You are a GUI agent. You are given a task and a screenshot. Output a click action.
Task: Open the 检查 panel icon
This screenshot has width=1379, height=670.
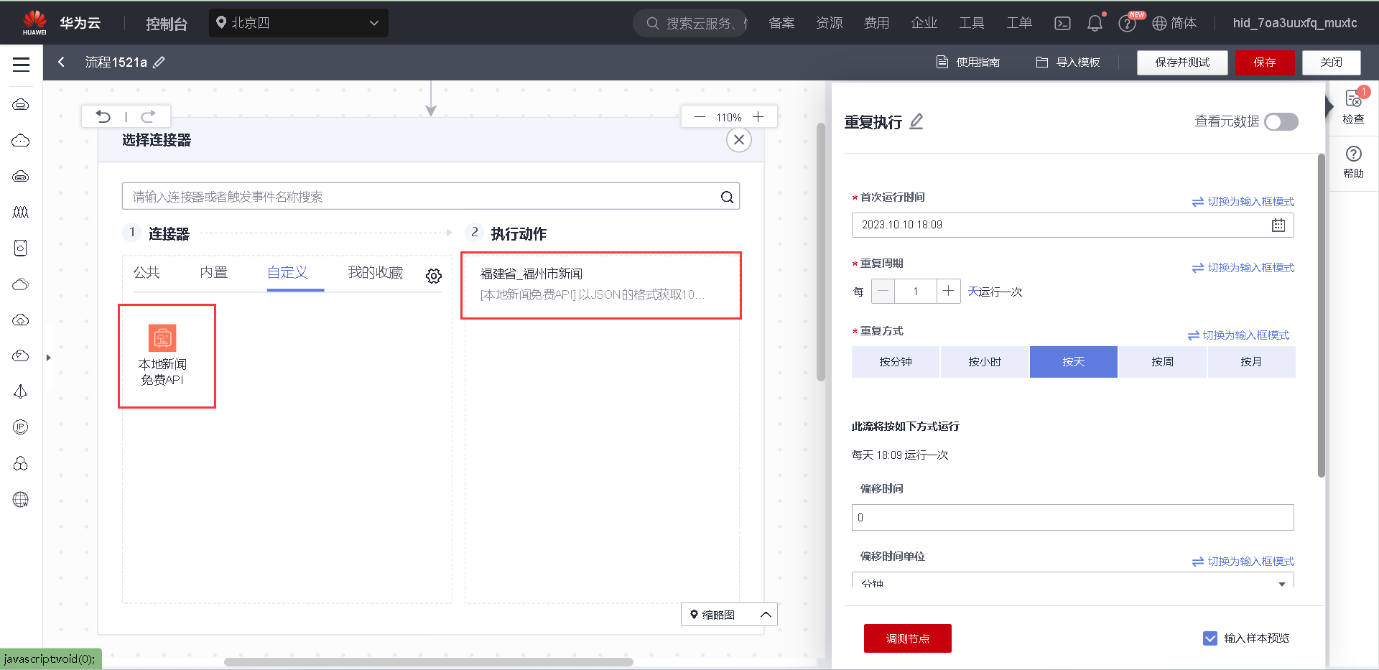coord(1354,106)
